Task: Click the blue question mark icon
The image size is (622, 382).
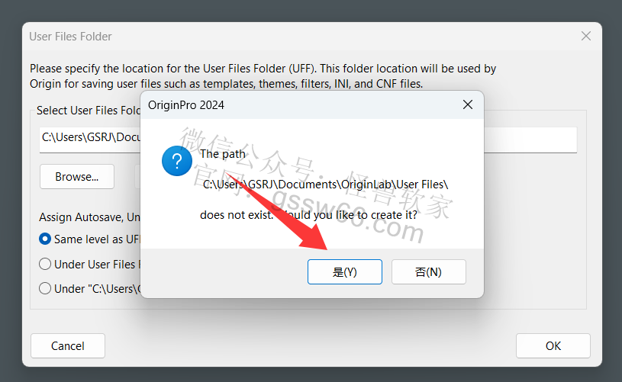Action: [177, 161]
